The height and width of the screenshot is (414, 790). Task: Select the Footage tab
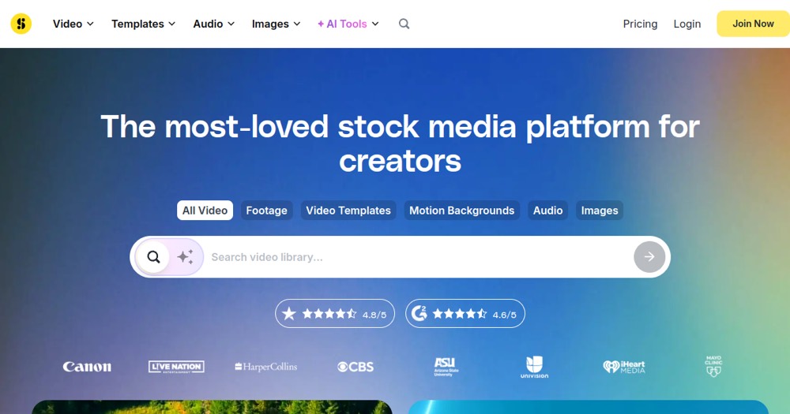click(x=266, y=211)
